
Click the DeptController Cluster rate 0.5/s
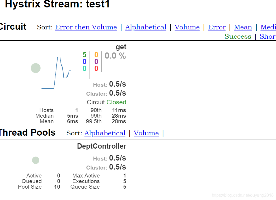click(118, 167)
